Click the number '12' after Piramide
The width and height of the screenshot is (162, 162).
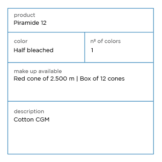coord(44,23)
